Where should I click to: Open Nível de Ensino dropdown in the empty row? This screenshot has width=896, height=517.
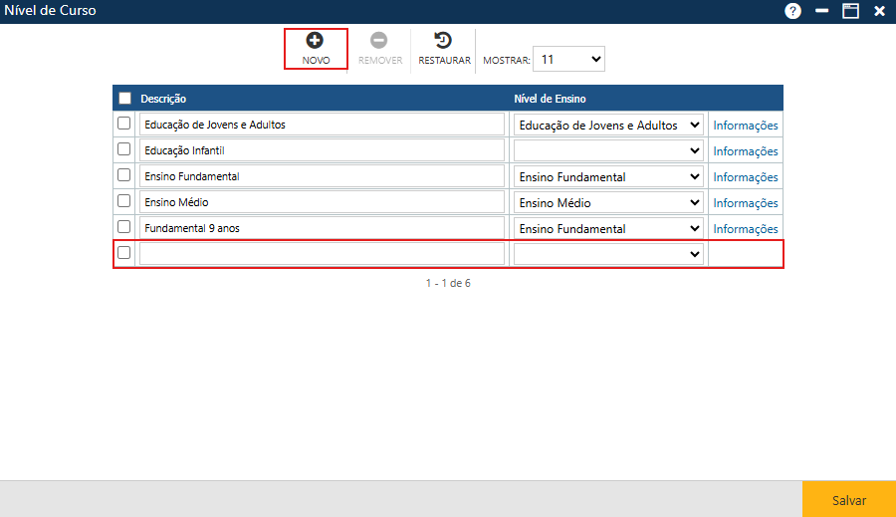click(x=608, y=254)
